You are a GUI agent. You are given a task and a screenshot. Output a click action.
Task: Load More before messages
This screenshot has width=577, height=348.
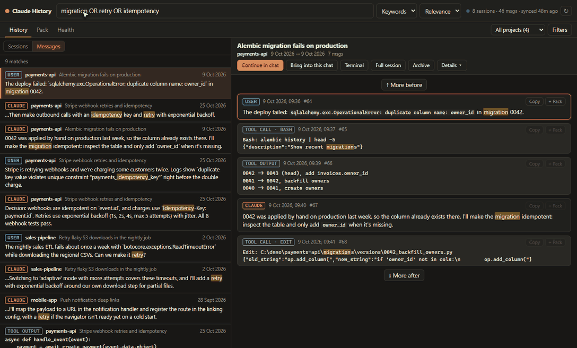(x=404, y=85)
